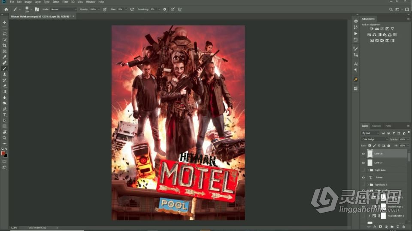Viewport: 412px width, 231px height.
Task: Close the Hitman Hotel poster.psd tab
Action: (73, 17)
